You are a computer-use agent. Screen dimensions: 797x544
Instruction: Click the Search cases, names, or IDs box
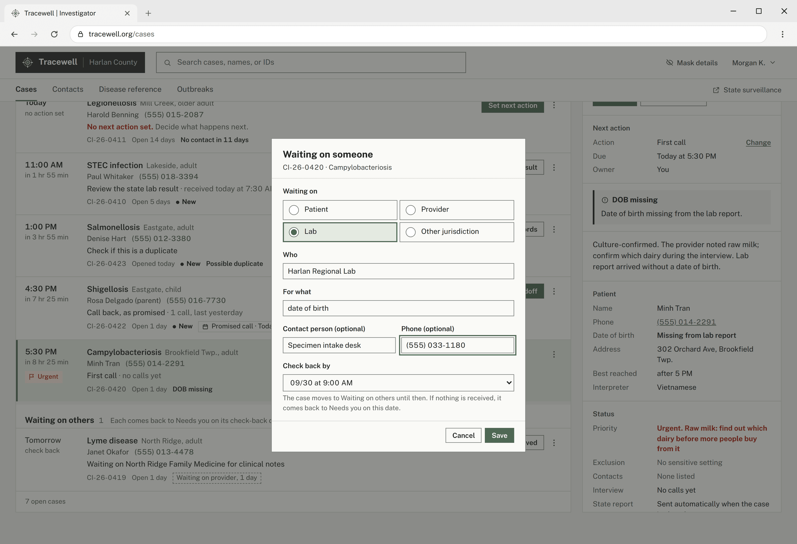[311, 62]
